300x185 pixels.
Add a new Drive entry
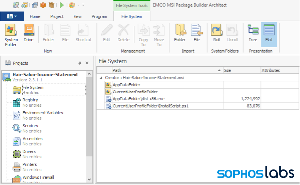(29, 33)
